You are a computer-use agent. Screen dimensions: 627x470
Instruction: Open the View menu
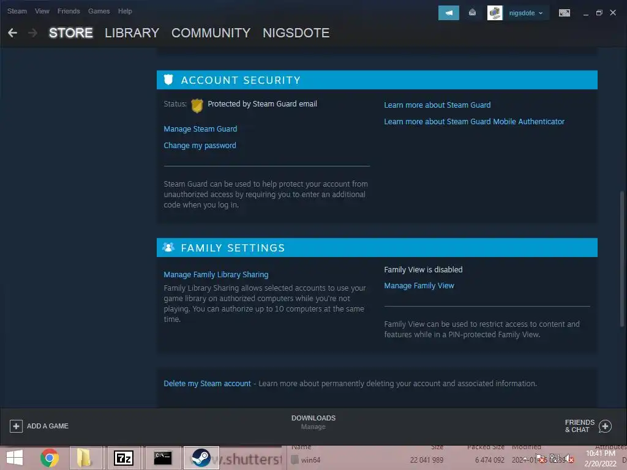42,11
